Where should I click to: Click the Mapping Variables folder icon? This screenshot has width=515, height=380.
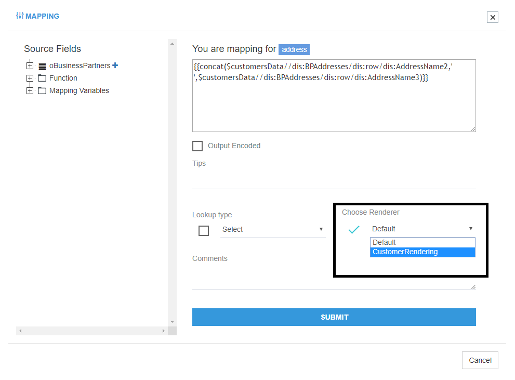pyautogui.click(x=42, y=90)
